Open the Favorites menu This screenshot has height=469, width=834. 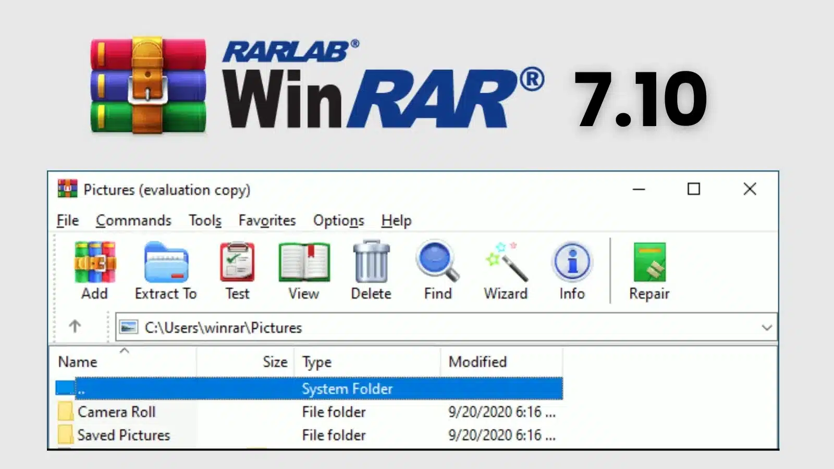coord(267,220)
